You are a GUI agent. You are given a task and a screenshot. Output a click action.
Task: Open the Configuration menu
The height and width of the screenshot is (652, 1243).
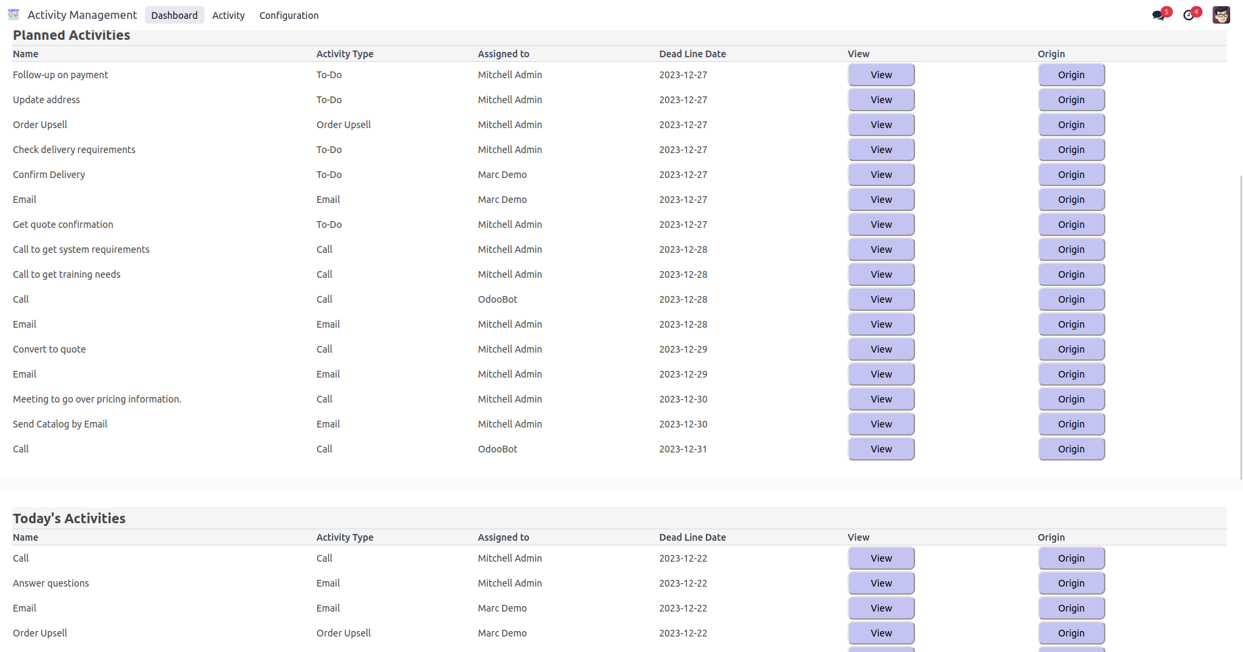(289, 15)
